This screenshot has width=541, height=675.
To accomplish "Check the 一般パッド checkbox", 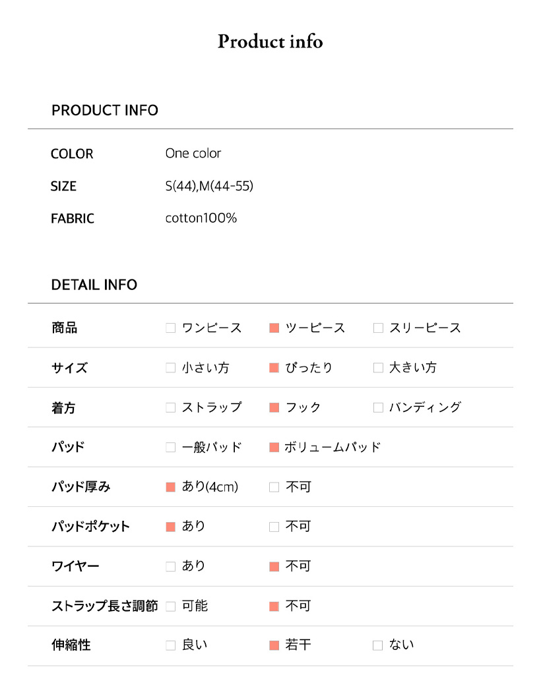I will 171,448.
